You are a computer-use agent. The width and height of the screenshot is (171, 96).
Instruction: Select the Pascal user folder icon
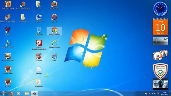(38, 5)
